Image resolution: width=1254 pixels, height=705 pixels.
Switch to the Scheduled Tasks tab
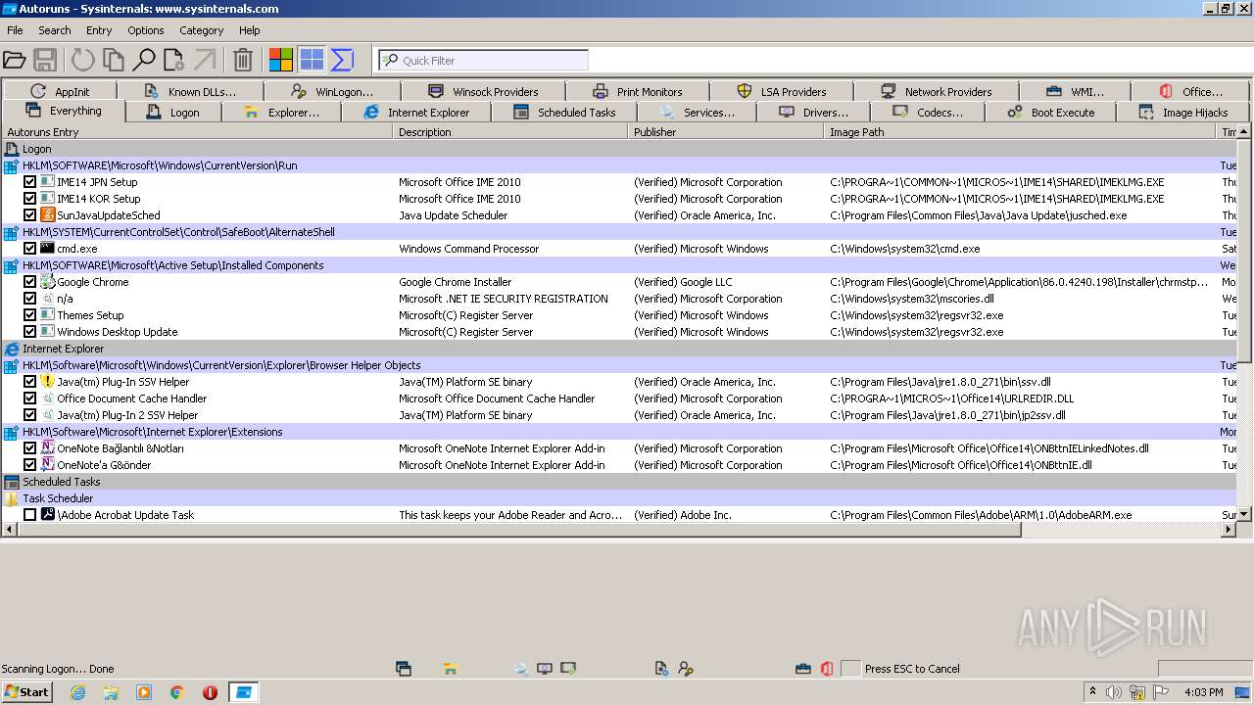[565, 113]
